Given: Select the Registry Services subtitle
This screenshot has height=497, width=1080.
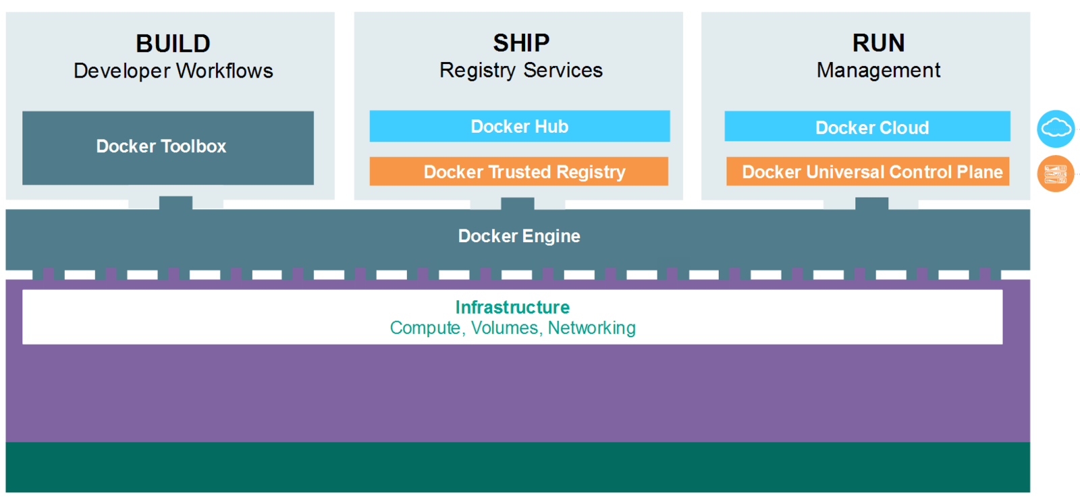Looking at the screenshot, I should pyautogui.click(x=521, y=70).
